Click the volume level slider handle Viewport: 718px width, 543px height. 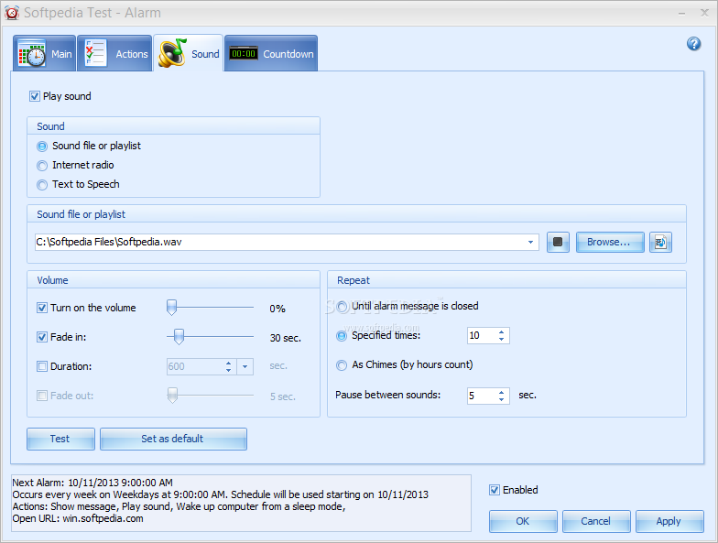(x=172, y=308)
